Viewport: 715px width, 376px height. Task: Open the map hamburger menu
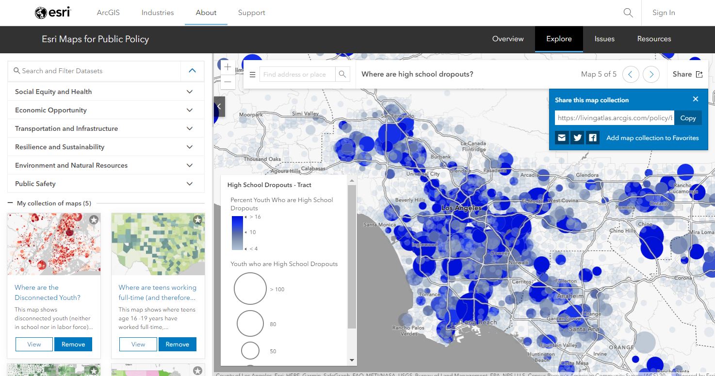252,75
